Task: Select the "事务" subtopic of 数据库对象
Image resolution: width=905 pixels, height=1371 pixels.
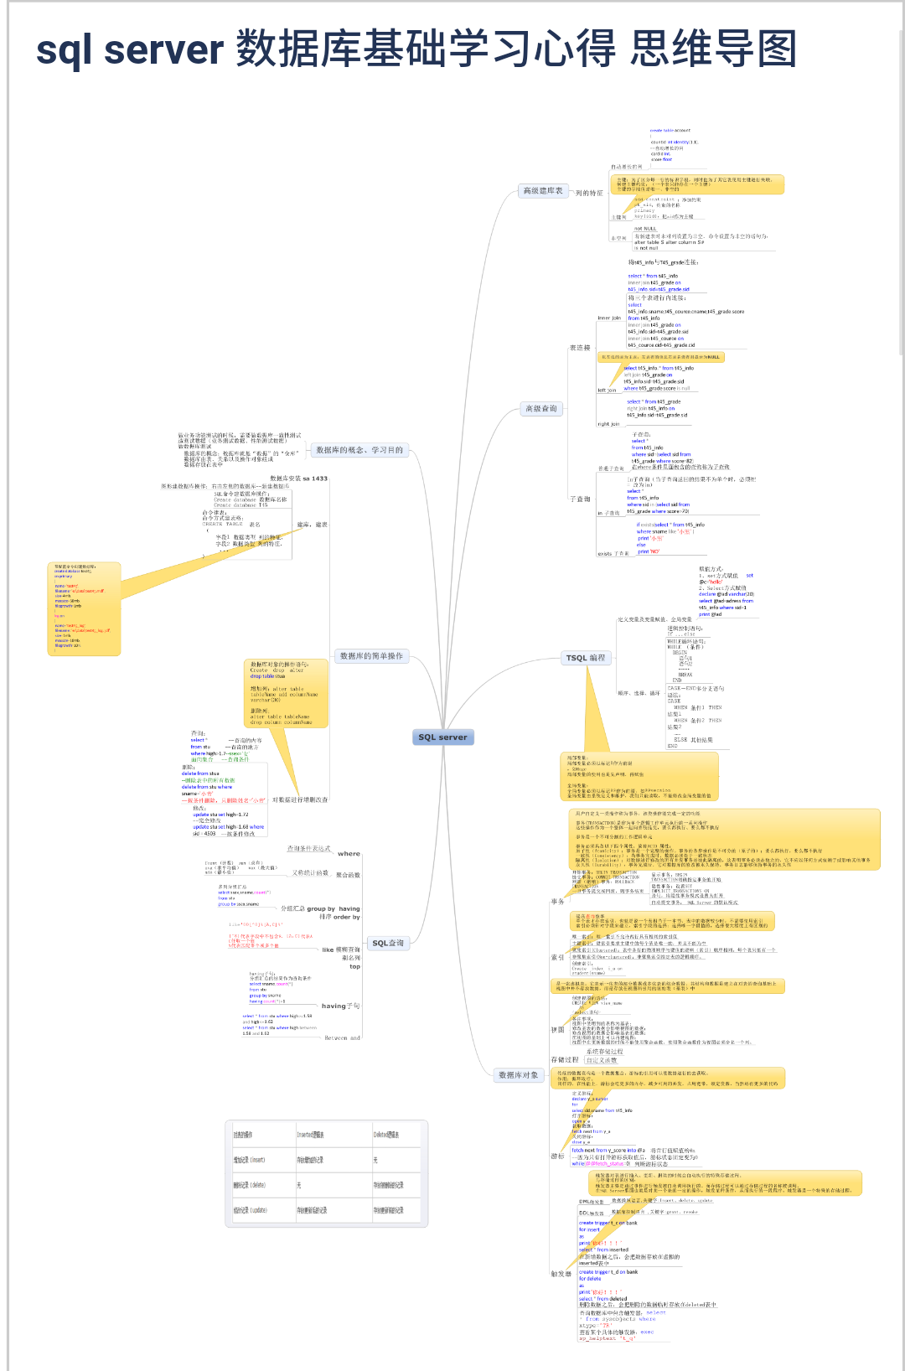Action: click(557, 902)
